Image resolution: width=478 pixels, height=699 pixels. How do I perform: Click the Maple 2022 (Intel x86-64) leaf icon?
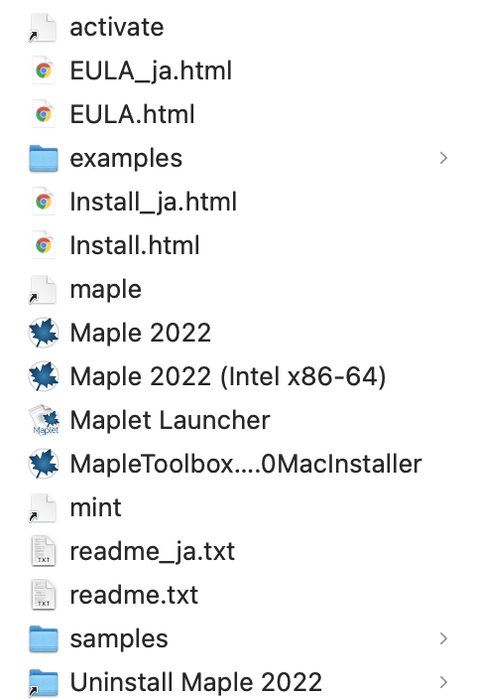coord(44,376)
